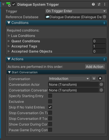Open object picker for Conversation Conversant

pos(101,90)
